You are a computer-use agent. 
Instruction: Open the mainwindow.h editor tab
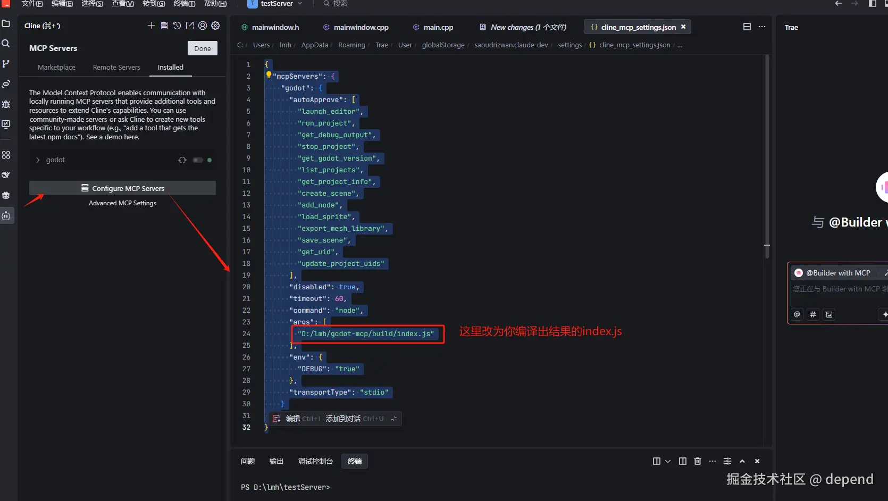coord(270,27)
